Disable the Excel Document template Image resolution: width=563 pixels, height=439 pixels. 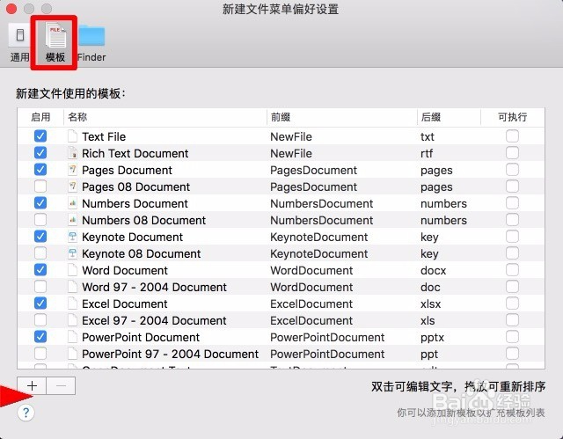[40, 304]
